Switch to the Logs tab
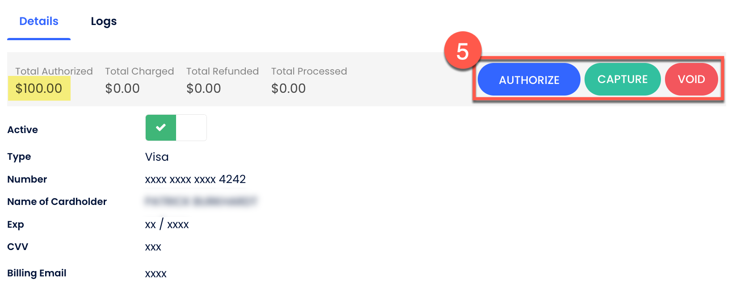732x292 pixels. point(104,21)
